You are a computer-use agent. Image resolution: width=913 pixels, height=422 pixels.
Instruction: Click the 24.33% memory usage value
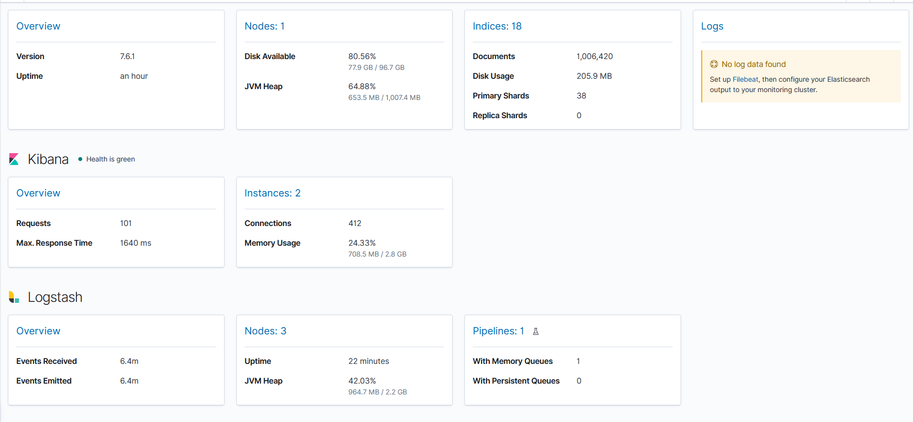coord(362,243)
